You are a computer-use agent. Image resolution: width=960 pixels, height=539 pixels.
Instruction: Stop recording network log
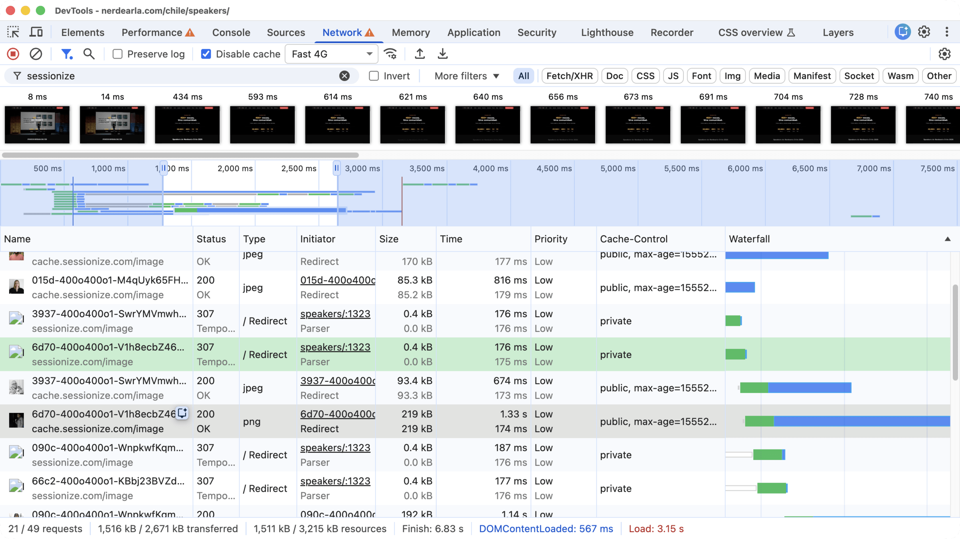pos(13,54)
